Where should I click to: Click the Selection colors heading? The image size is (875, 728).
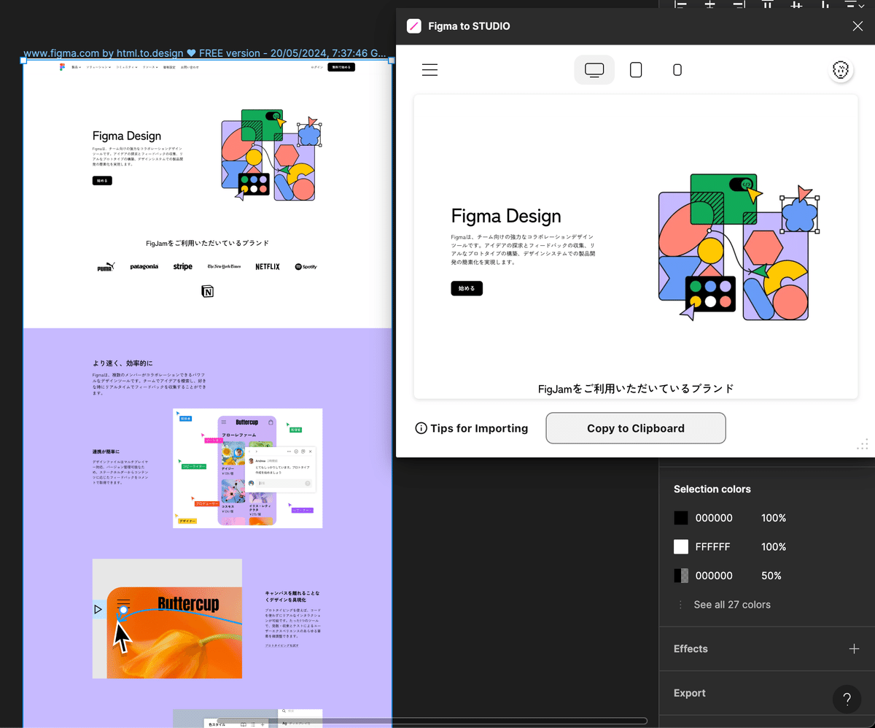[712, 489]
